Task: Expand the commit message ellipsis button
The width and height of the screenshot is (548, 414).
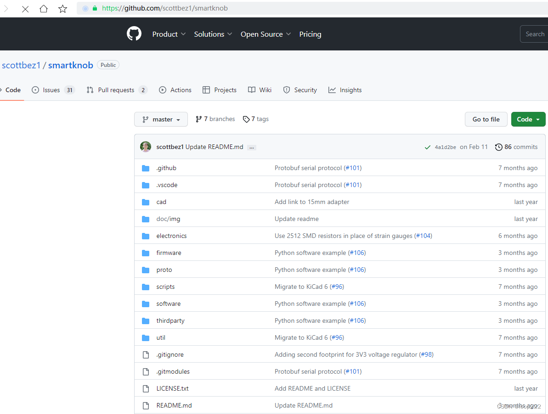Action: point(252,148)
